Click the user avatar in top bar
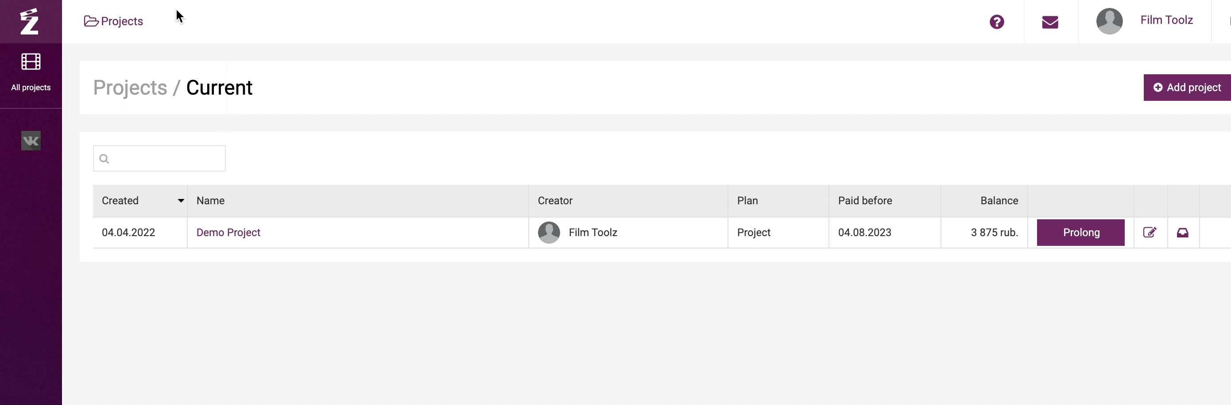Image resolution: width=1231 pixels, height=405 pixels. tap(1109, 21)
